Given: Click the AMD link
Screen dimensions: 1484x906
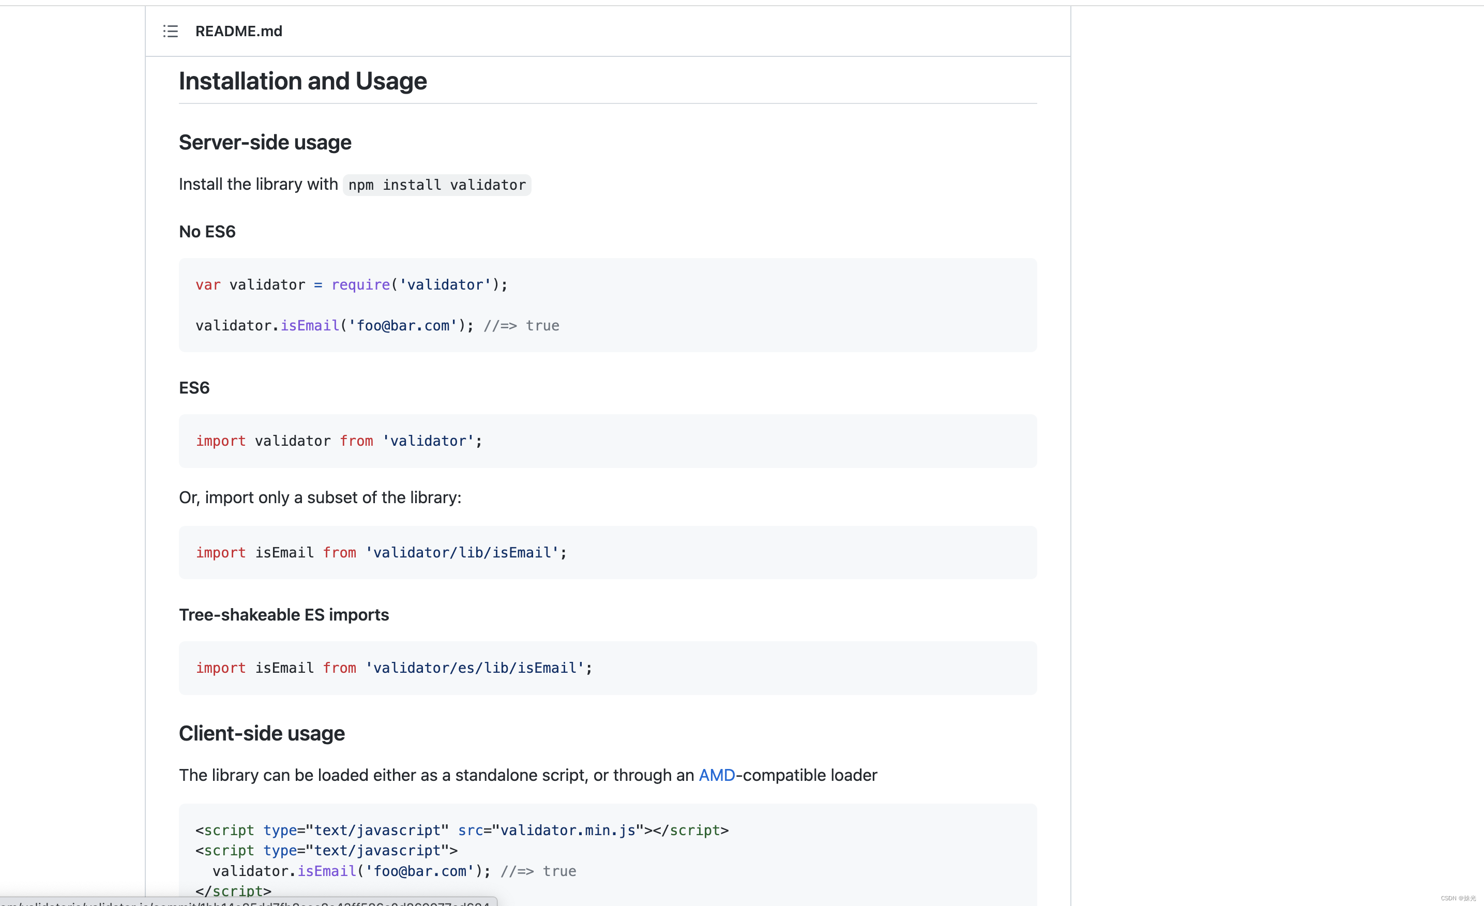Looking at the screenshot, I should [717, 775].
